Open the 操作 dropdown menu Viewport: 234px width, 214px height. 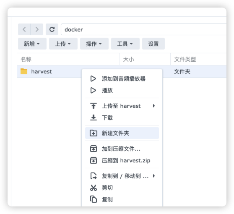[x=94, y=44]
